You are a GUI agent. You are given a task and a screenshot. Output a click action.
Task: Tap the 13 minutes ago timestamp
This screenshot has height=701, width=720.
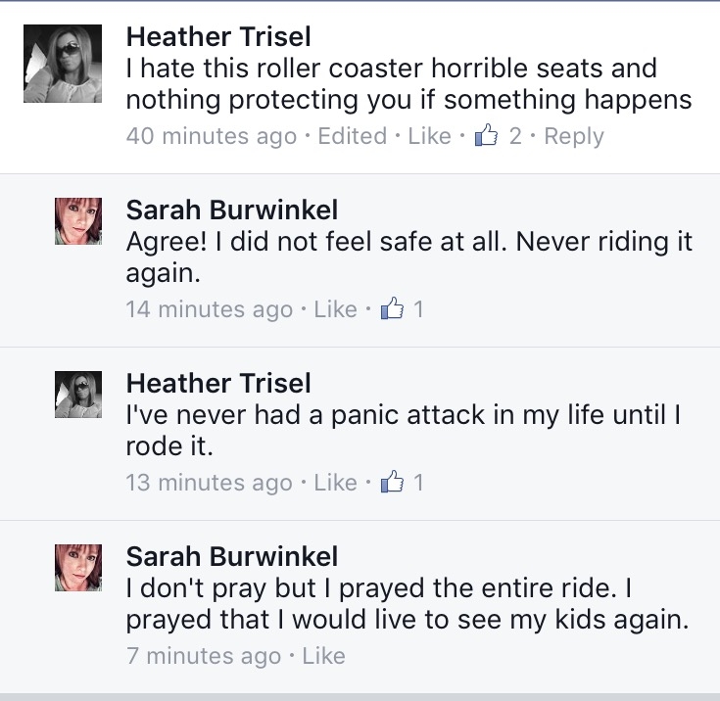pos(210,483)
